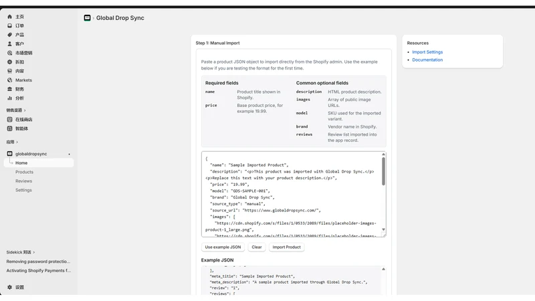The width and height of the screenshot is (535, 301).
Task: Open the Products page under globaldropsync
Action: 24,172
